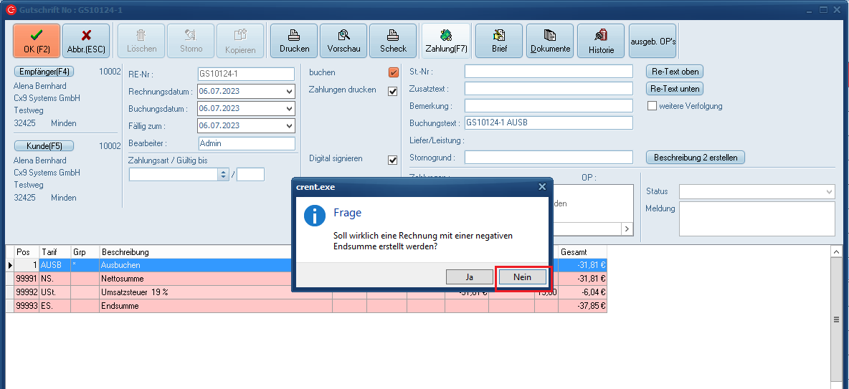Uncheck Zahlungen drucken checkbox
The image size is (849, 389).
click(x=393, y=91)
